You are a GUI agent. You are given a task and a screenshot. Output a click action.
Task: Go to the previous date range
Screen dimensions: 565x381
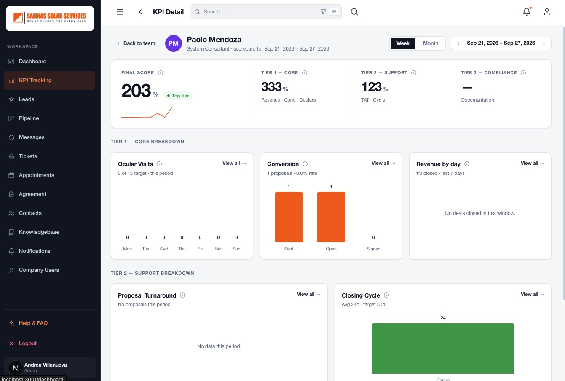click(x=458, y=43)
